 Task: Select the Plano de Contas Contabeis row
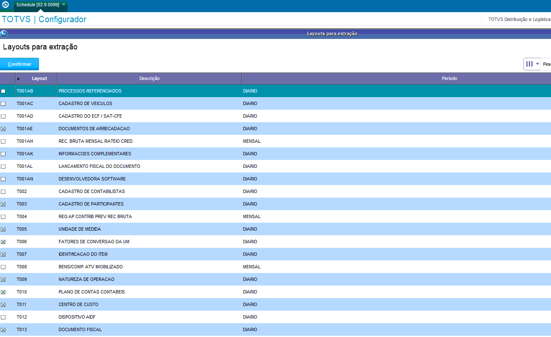[x=91, y=292]
